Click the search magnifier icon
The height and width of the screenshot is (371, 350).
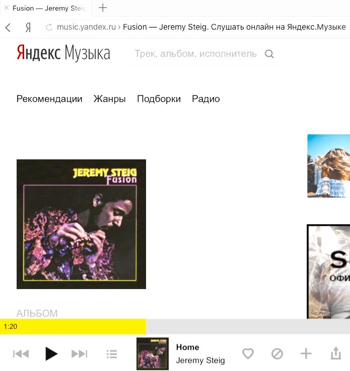coord(269,54)
